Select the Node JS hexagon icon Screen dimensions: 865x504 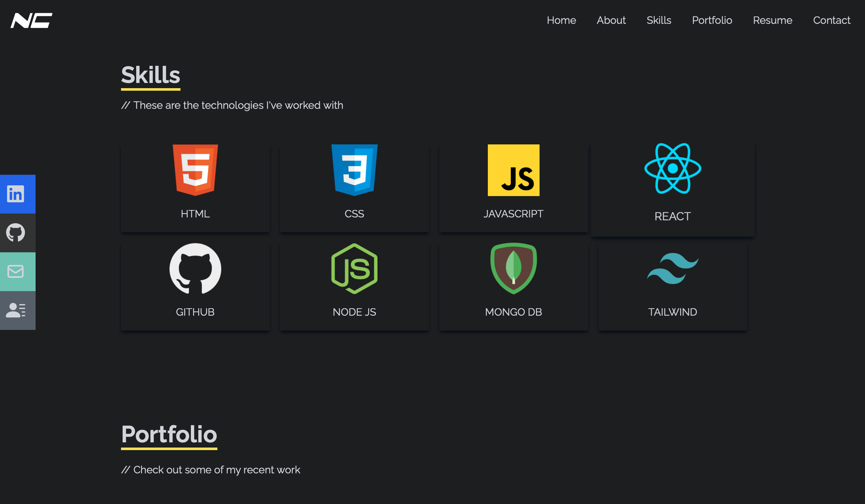point(354,269)
